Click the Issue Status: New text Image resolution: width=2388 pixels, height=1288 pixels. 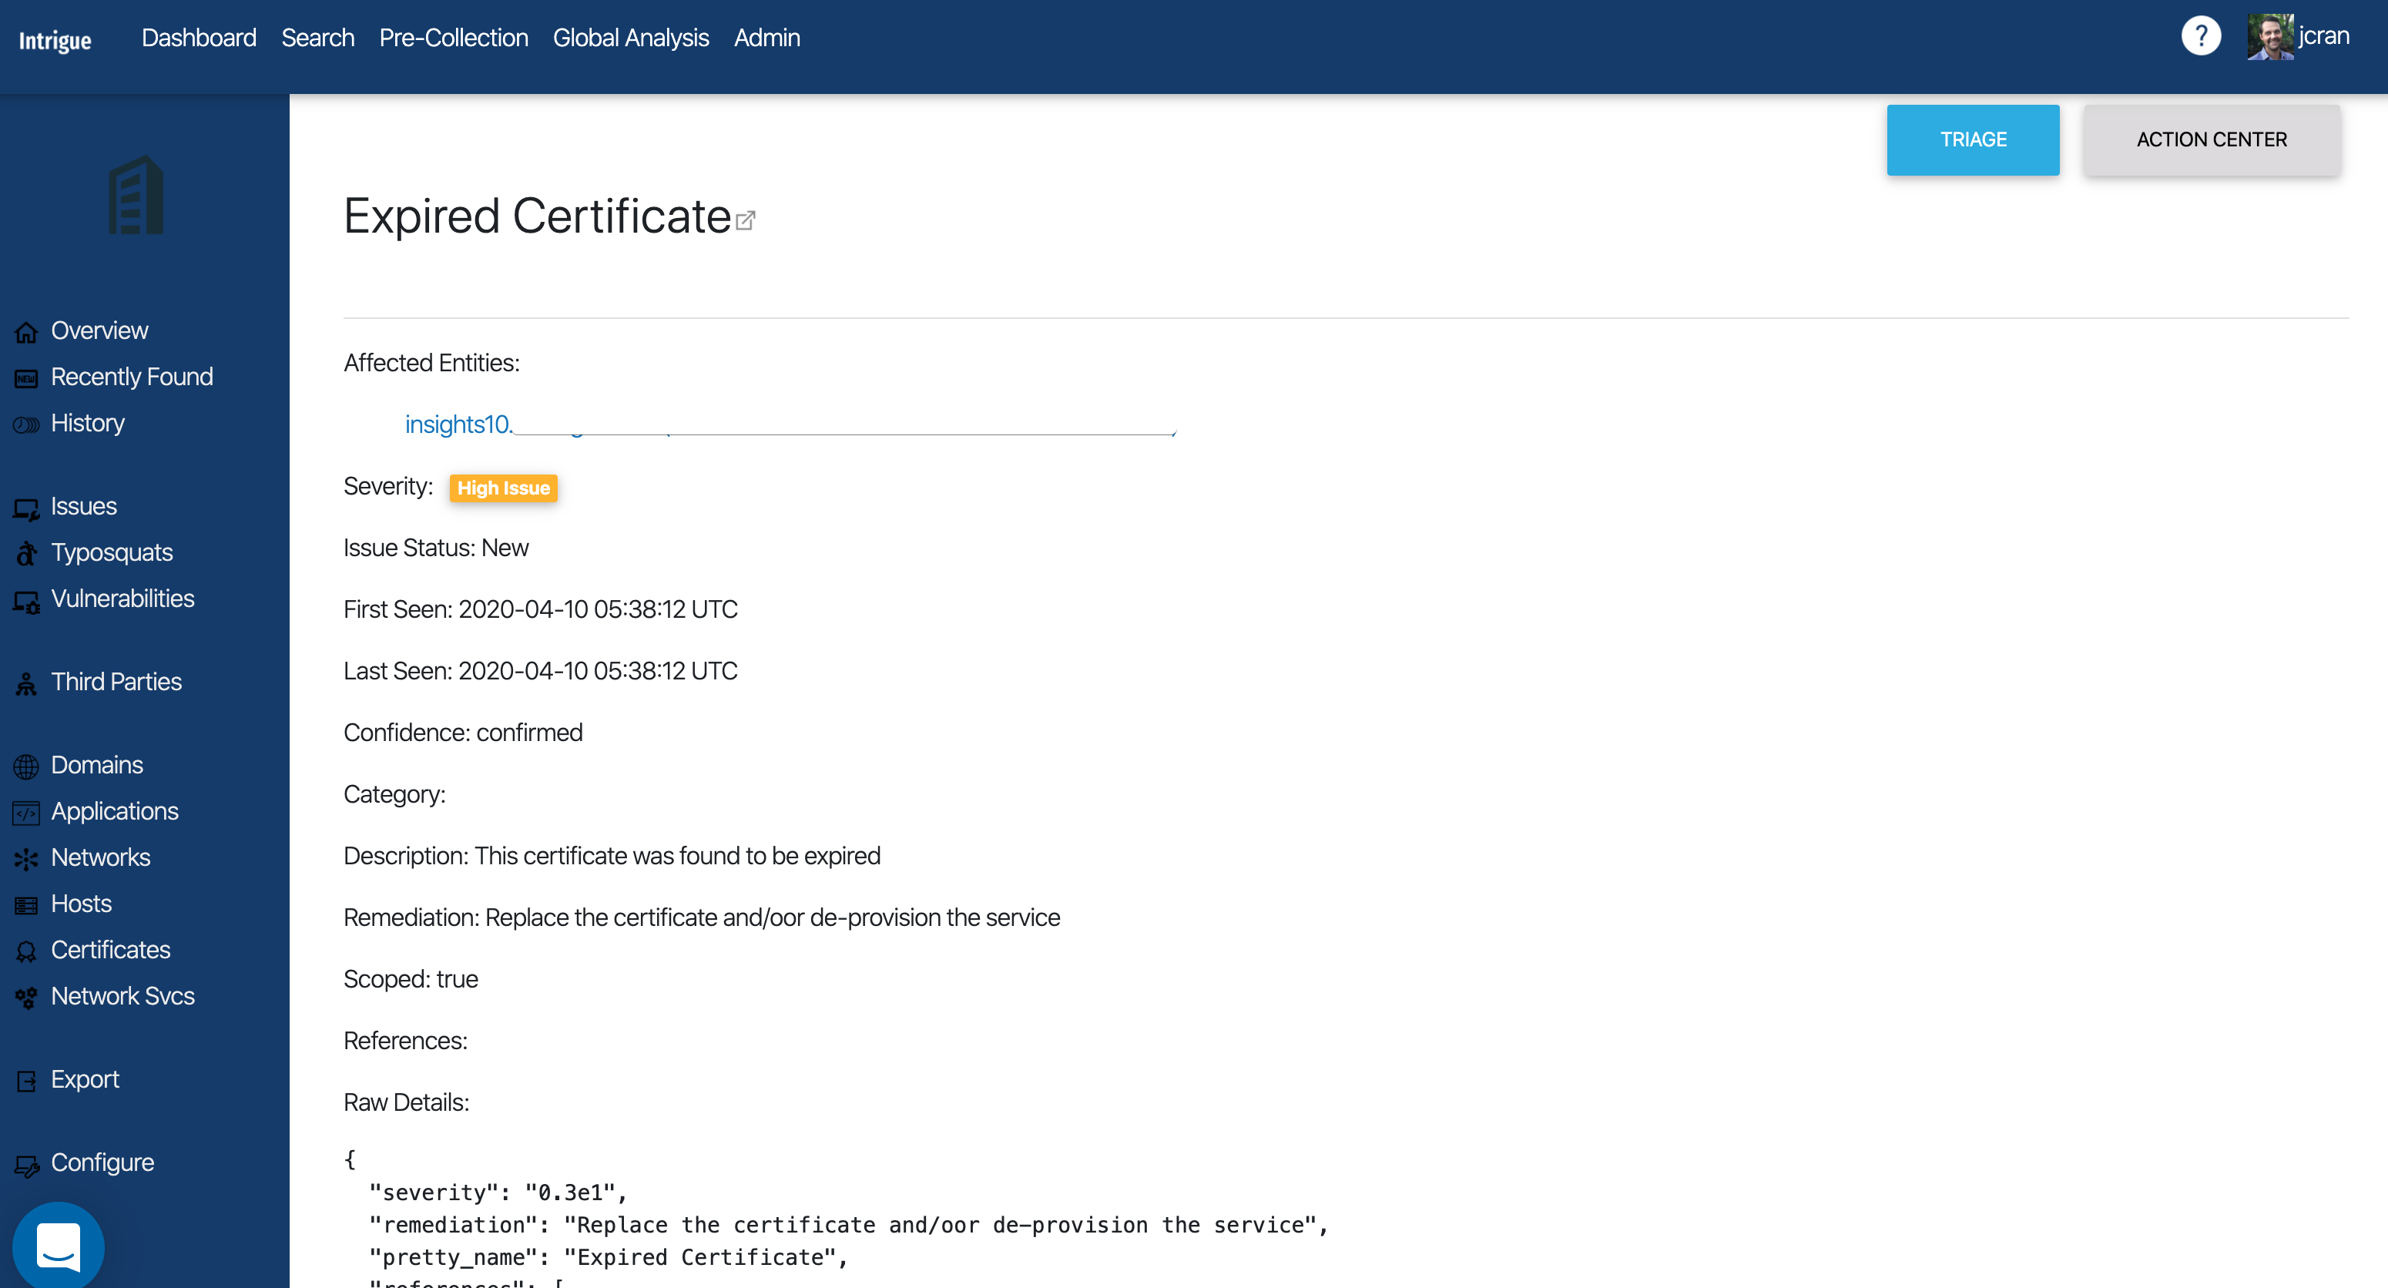pyautogui.click(x=436, y=548)
